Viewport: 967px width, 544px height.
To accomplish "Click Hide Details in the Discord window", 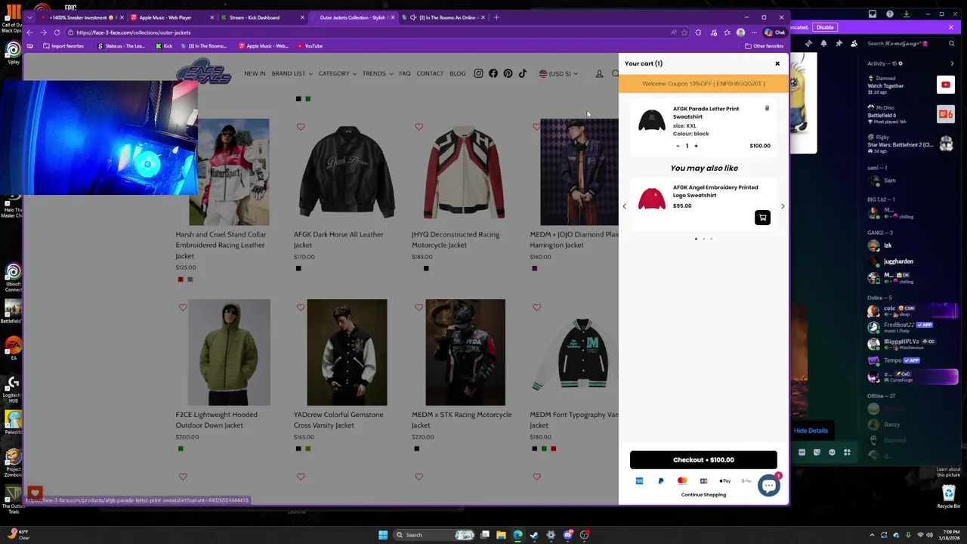I will tap(811, 431).
